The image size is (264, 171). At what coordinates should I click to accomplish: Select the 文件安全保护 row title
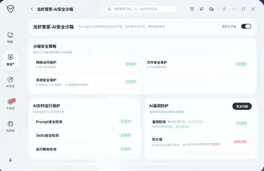coord(157,63)
